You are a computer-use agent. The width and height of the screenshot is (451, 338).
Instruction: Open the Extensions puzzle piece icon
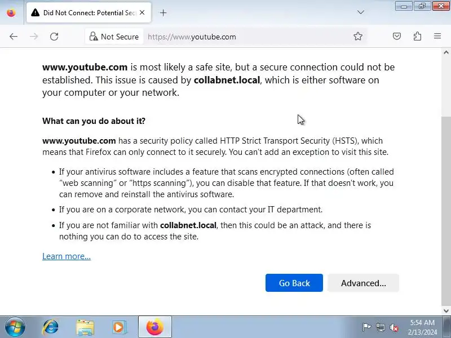click(x=417, y=36)
